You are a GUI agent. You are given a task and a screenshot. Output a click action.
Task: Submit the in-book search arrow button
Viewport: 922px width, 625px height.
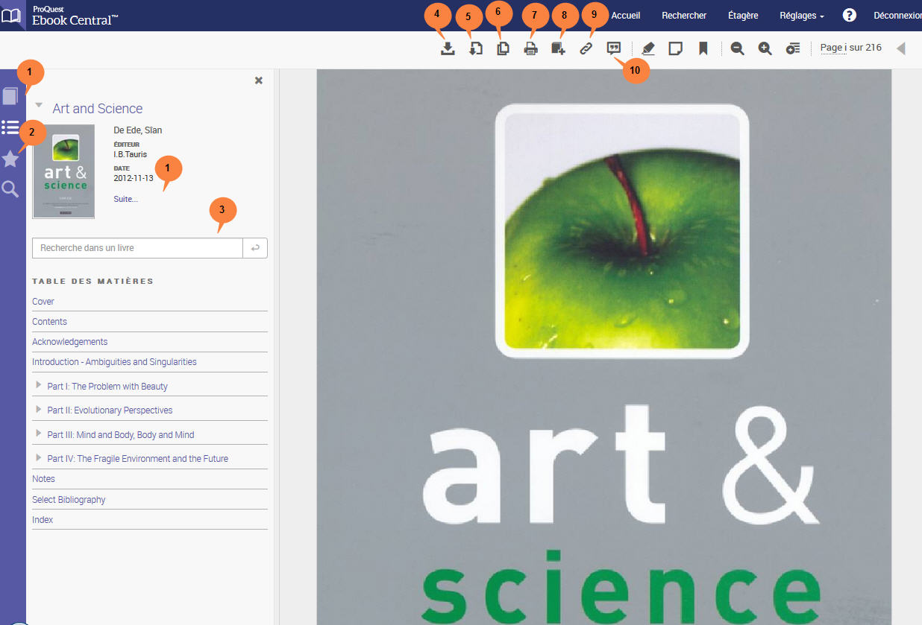click(255, 248)
